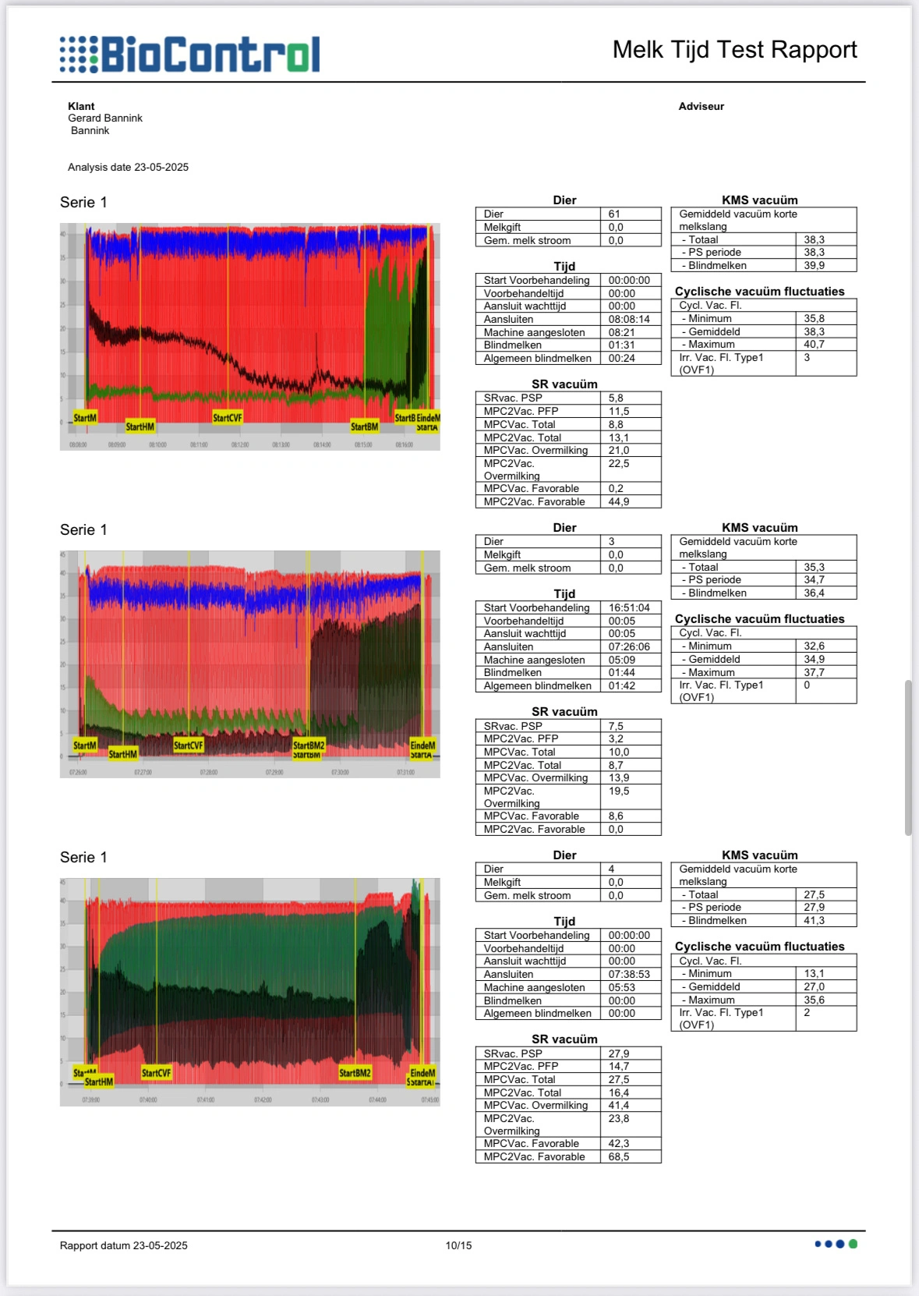919x1296 pixels.
Task: Click the page number 10/15
Action: pyautogui.click(x=458, y=1245)
